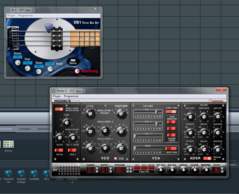Click the Shape knob on VB1

coord(27,68)
